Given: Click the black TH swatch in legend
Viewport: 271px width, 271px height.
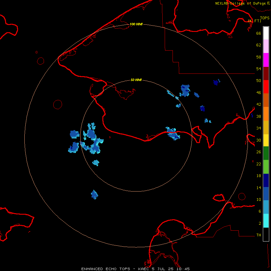Looking at the screenshot, I should [x=266, y=234].
